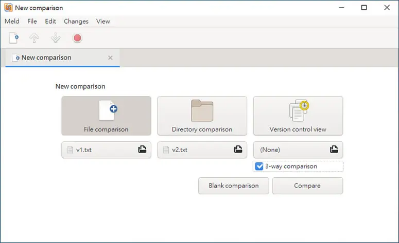This screenshot has width=399, height=243.
Task: Open the v1.txt file chooser
Action: tap(107, 150)
